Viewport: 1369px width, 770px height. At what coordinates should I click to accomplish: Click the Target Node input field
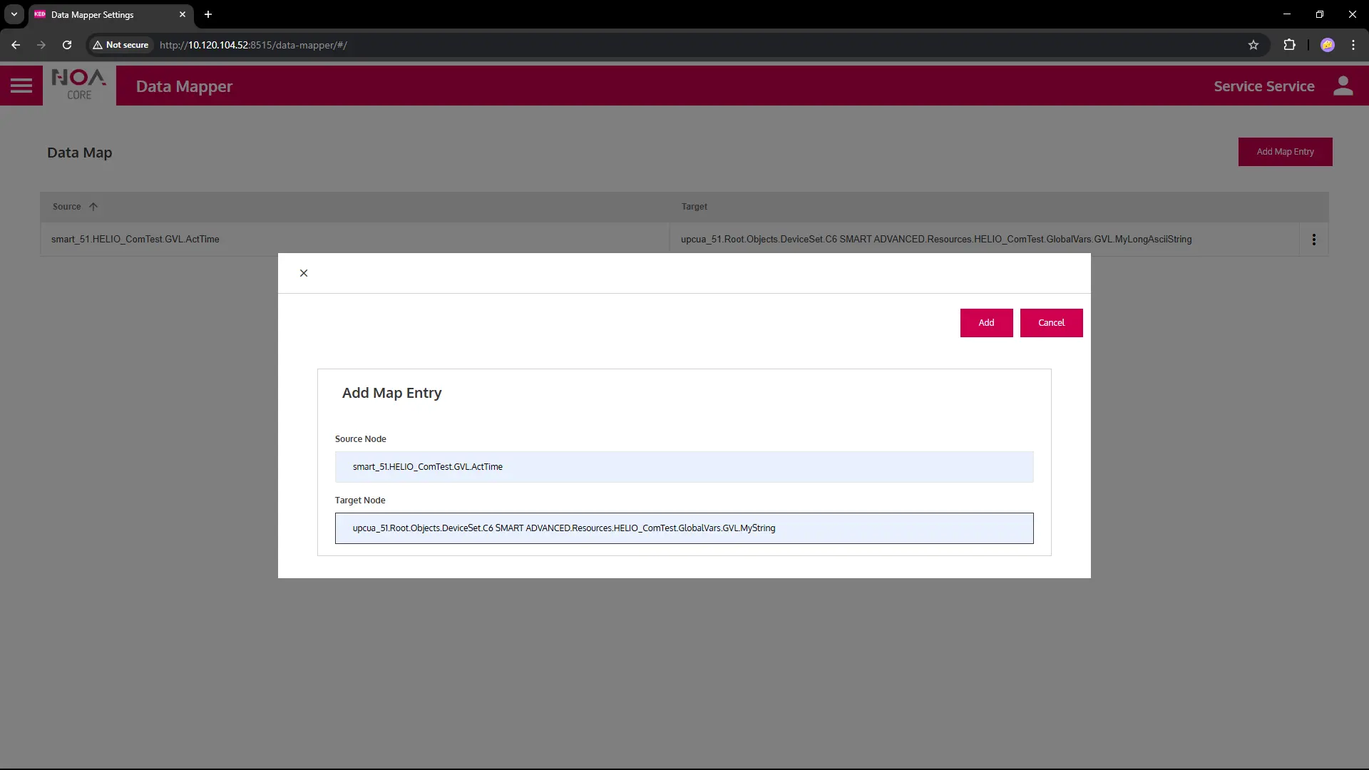(683, 528)
